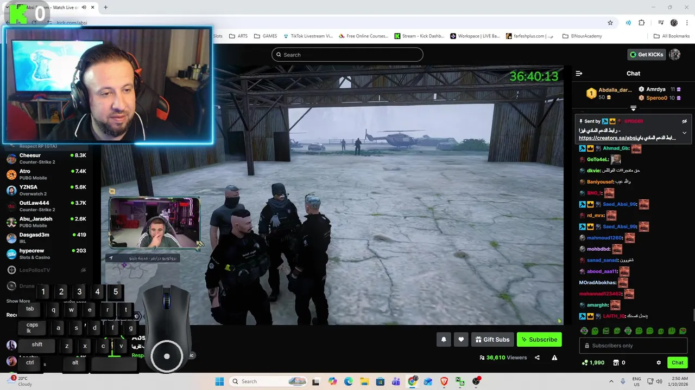Open Microsoft Edge from taskbar
This screenshot has height=390, width=695.
(x=348, y=381)
